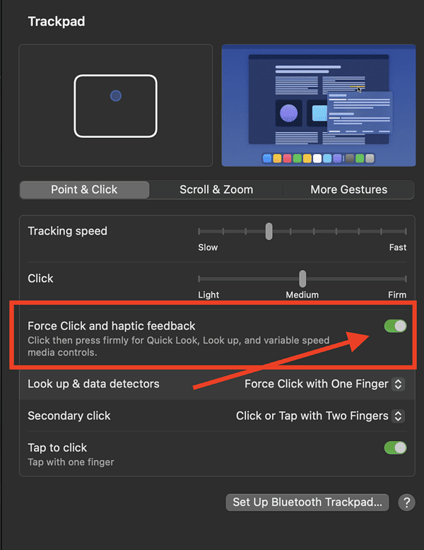Switch to the Point & Click tab

click(x=84, y=189)
